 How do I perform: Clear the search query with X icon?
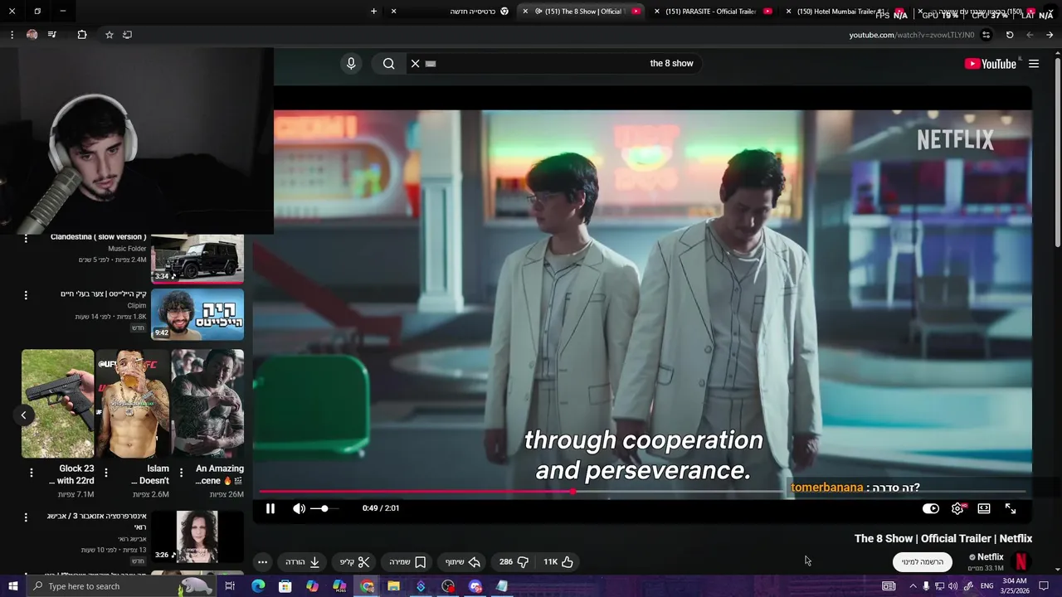[x=416, y=64]
